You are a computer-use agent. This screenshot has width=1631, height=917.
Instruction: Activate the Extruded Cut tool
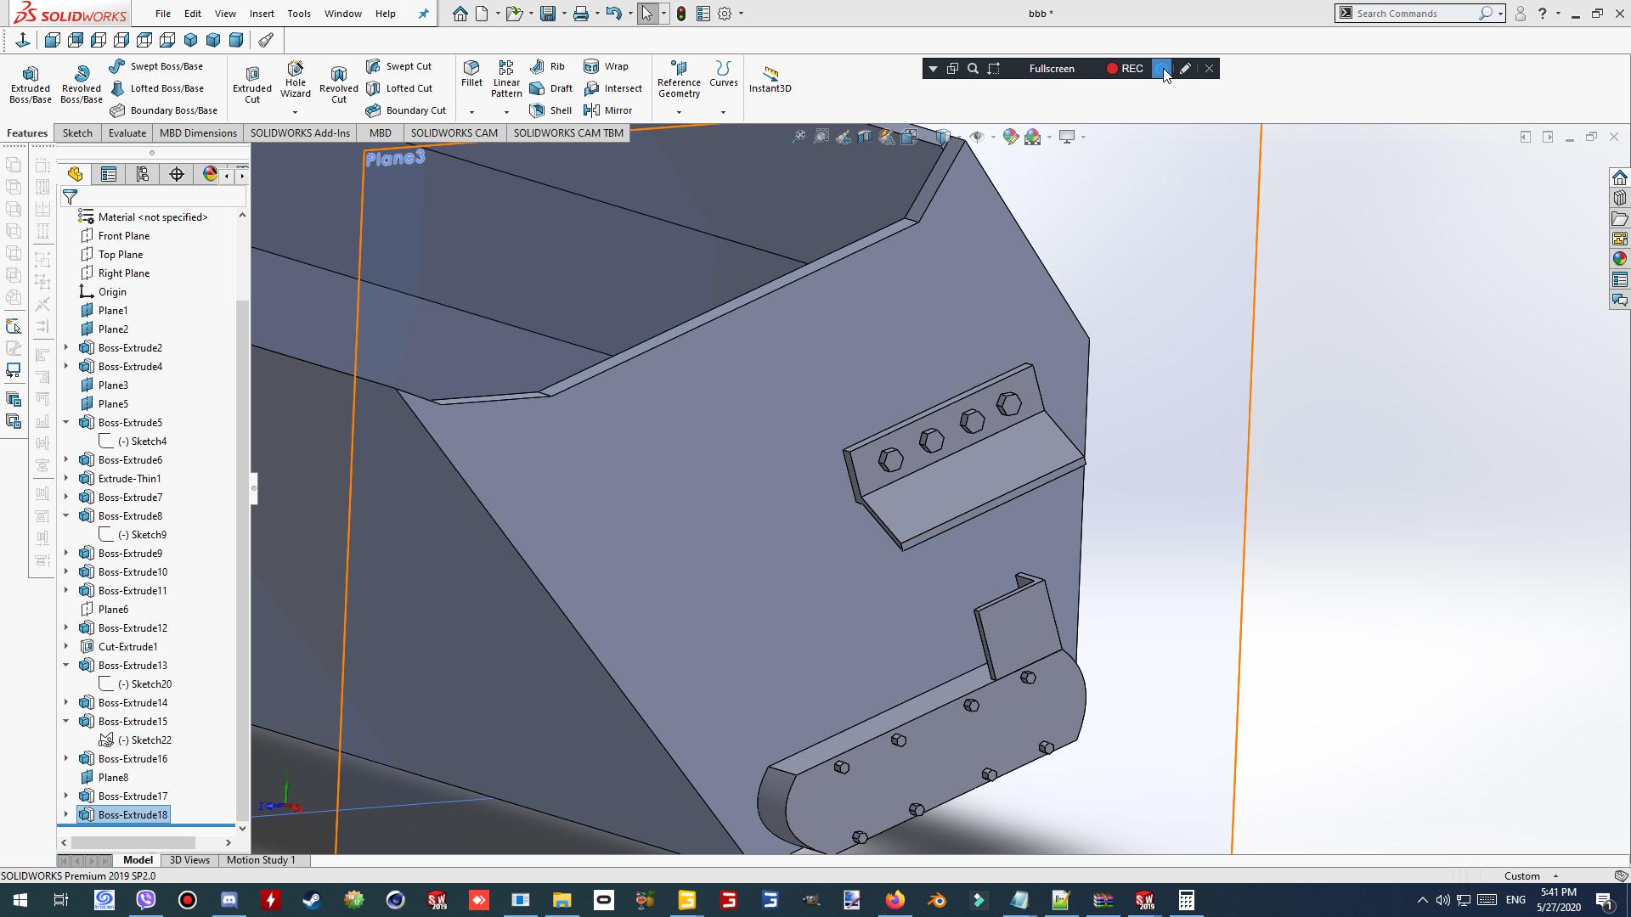tap(252, 84)
